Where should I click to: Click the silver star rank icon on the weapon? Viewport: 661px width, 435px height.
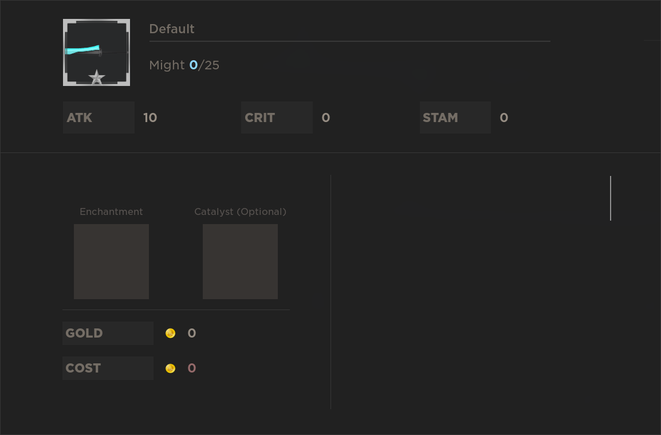coord(96,76)
